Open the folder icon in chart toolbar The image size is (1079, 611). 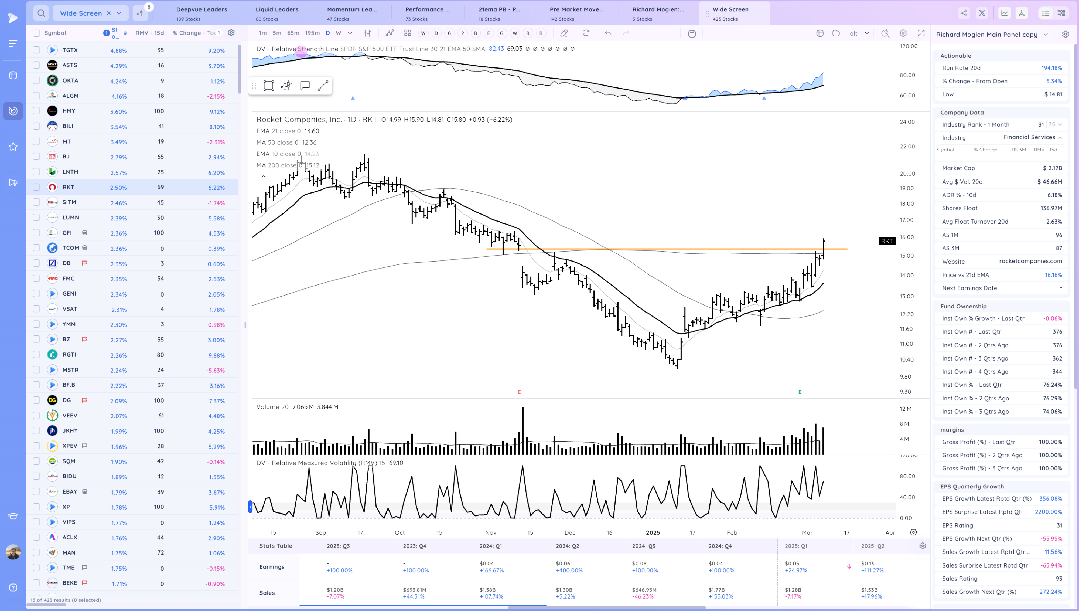point(836,33)
